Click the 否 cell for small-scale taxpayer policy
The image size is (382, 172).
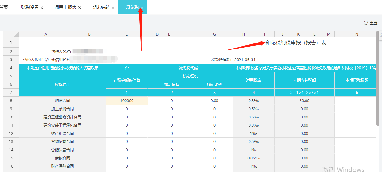click(127, 68)
